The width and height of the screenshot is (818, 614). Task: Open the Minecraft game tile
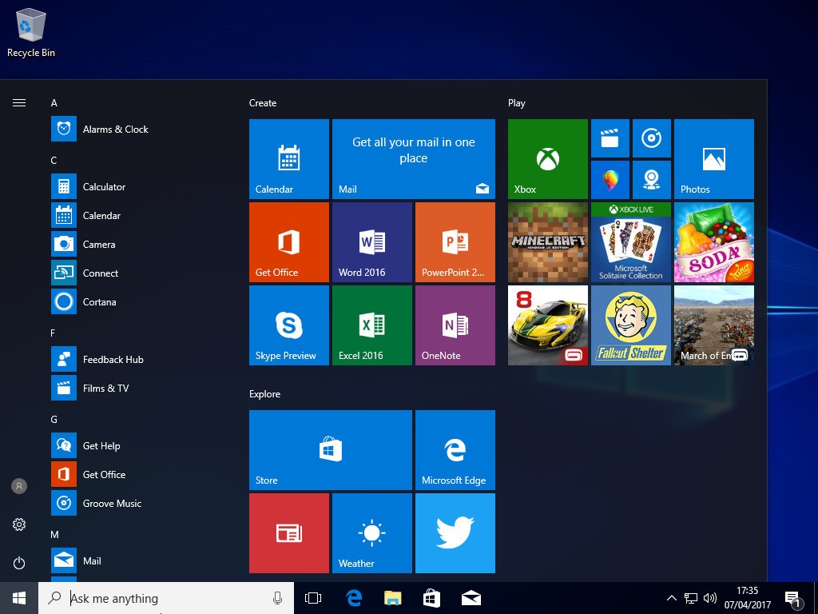click(x=547, y=242)
